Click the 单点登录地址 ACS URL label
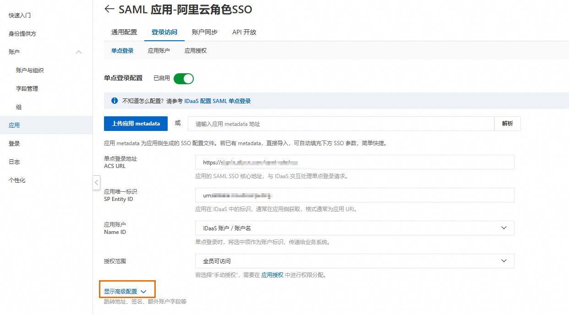The width and height of the screenshot is (569, 315). point(120,162)
